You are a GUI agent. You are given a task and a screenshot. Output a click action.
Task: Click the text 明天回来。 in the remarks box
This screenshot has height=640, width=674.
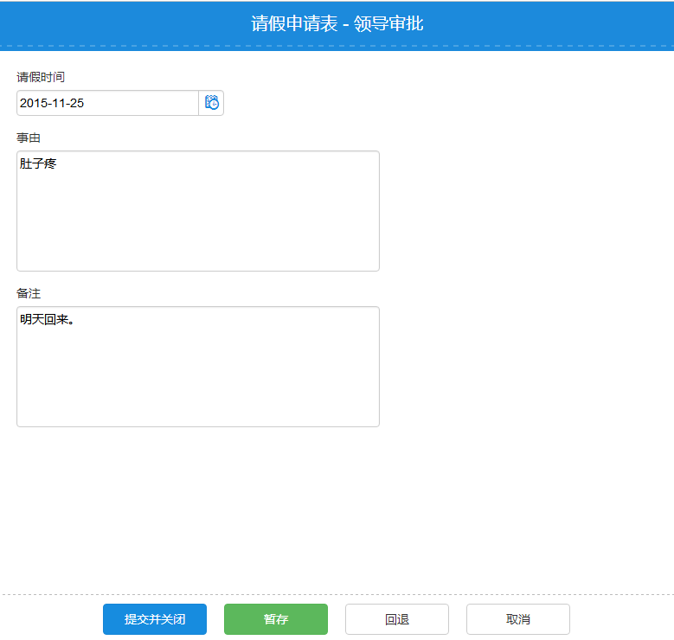click(x=47, y=319)
